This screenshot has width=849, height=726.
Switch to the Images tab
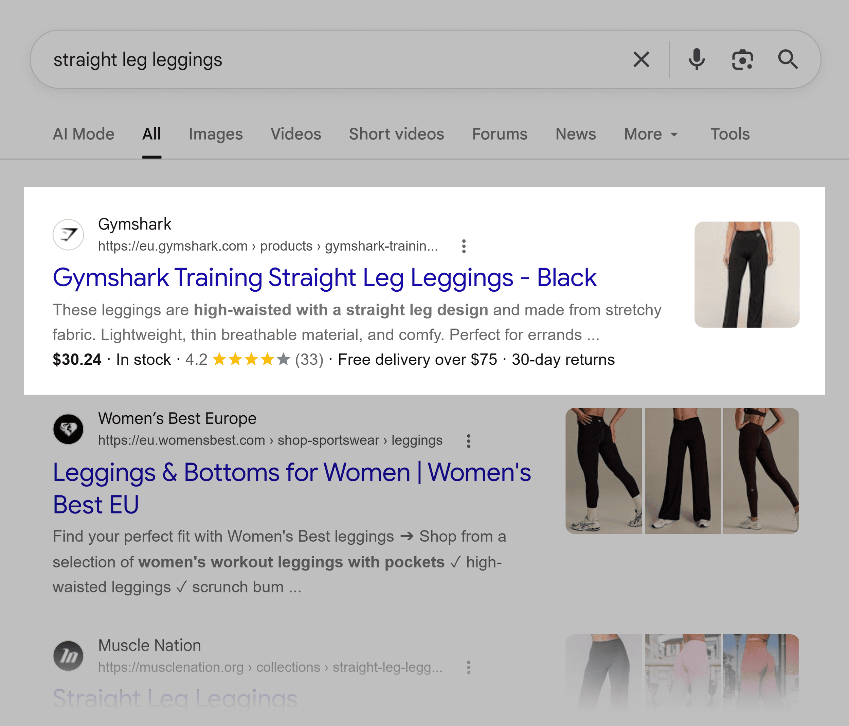[x=216, y=134]
